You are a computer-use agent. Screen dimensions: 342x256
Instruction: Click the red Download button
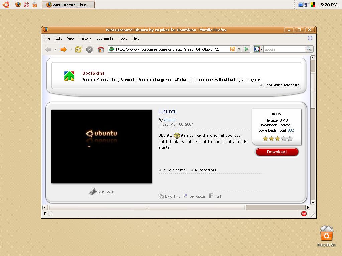coord(277,152)
